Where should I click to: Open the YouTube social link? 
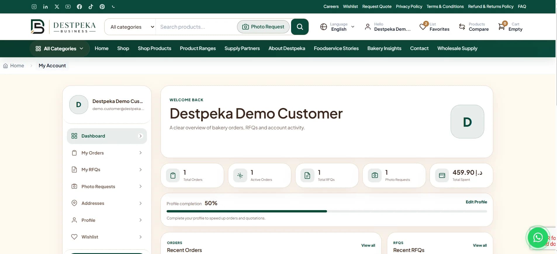tap(68, 6)
